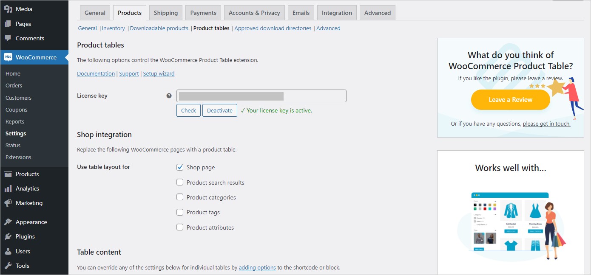Click the Deactivate license button
Image resolution: width=591 pixels, height=275 pixels.
(219, 110)
